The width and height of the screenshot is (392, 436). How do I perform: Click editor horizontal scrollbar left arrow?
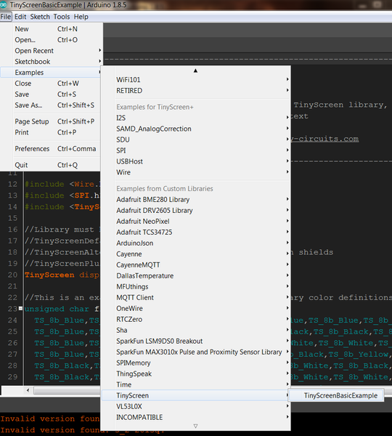coord(28,390)
